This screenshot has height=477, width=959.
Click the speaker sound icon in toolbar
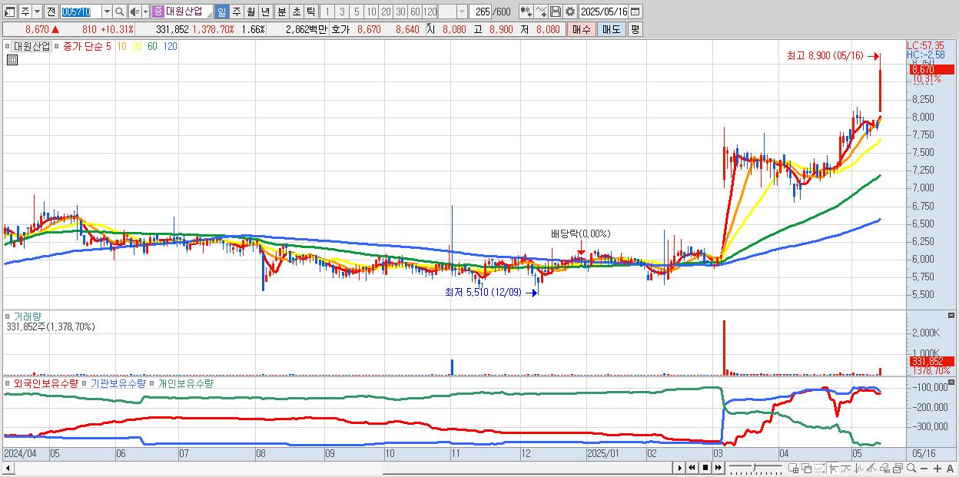134,12
